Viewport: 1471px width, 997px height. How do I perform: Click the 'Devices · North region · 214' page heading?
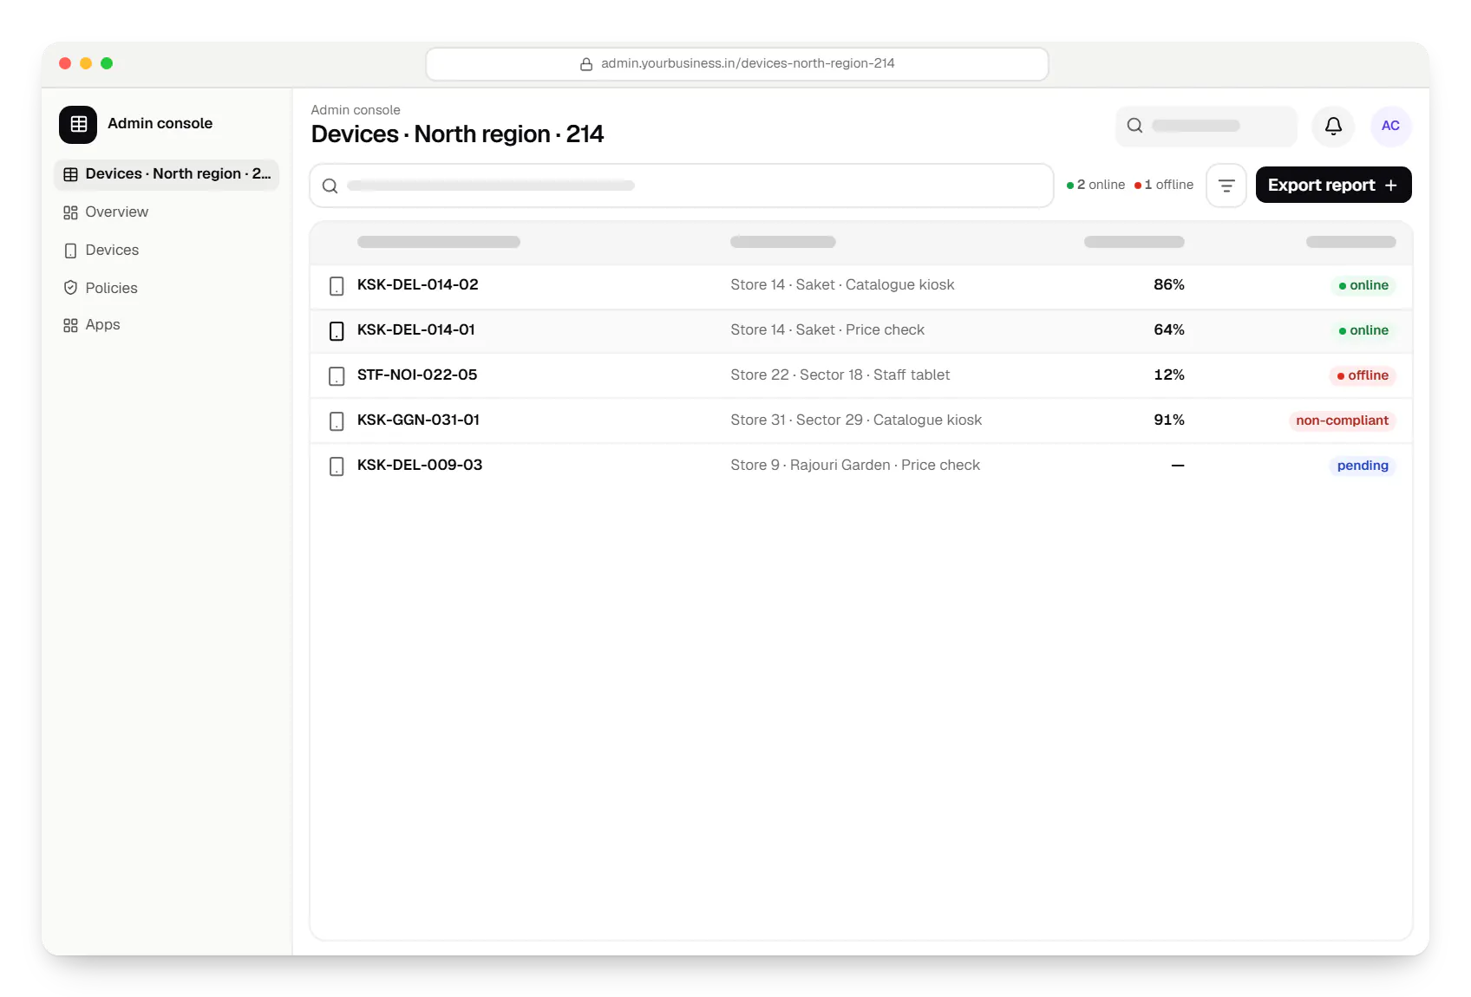(x=457, y=134)
